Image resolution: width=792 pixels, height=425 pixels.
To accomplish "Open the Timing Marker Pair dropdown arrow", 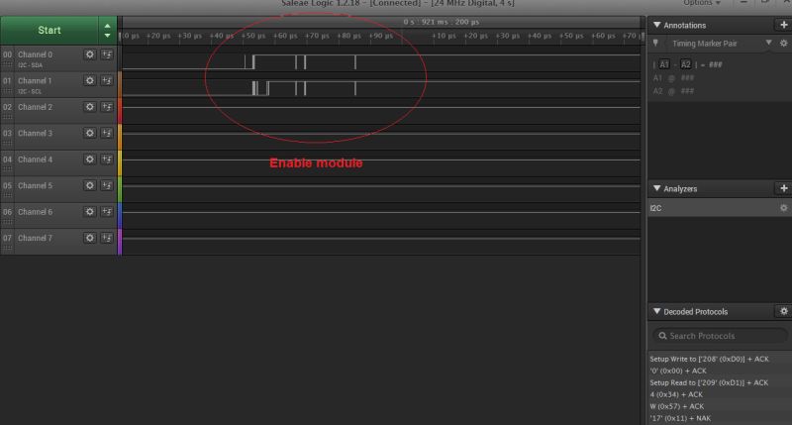I will click(x=768, y=43).
